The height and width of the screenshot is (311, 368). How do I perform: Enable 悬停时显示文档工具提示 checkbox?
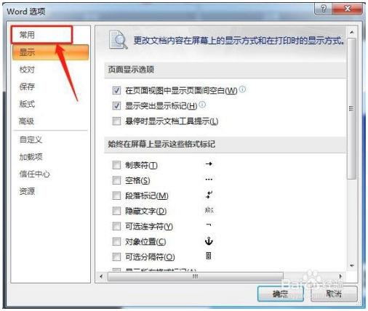point(116,121)
